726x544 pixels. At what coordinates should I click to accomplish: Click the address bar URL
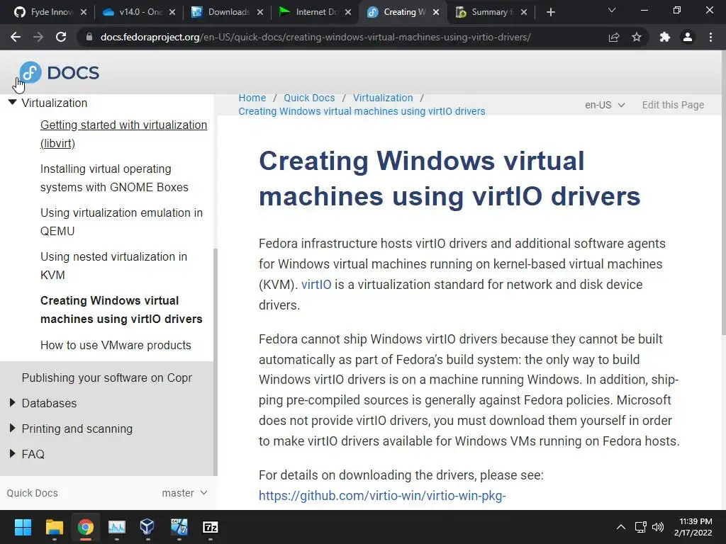click(x=315, y=37)
